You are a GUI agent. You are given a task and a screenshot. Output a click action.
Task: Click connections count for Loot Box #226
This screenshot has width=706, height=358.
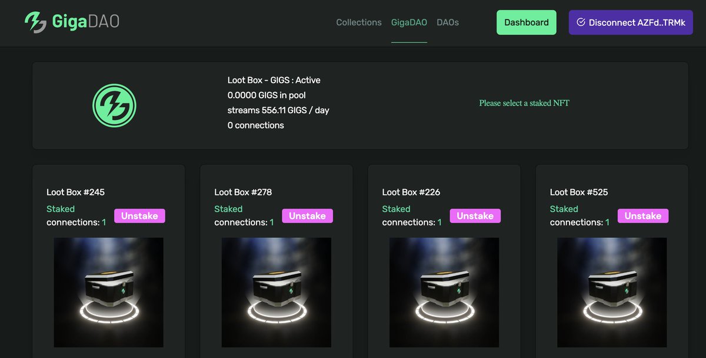(x=412, y=223)
